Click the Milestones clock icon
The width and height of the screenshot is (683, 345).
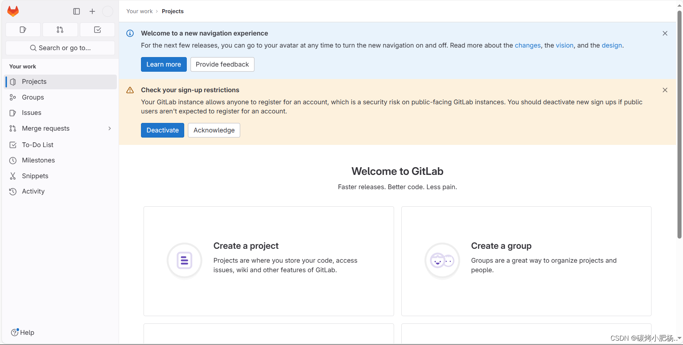point(13,161)
